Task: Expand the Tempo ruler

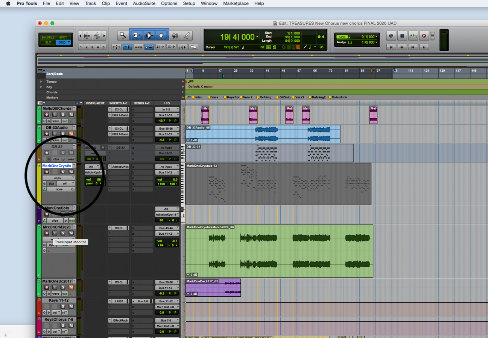Action: pyautogui.click(x=41, y=81)
